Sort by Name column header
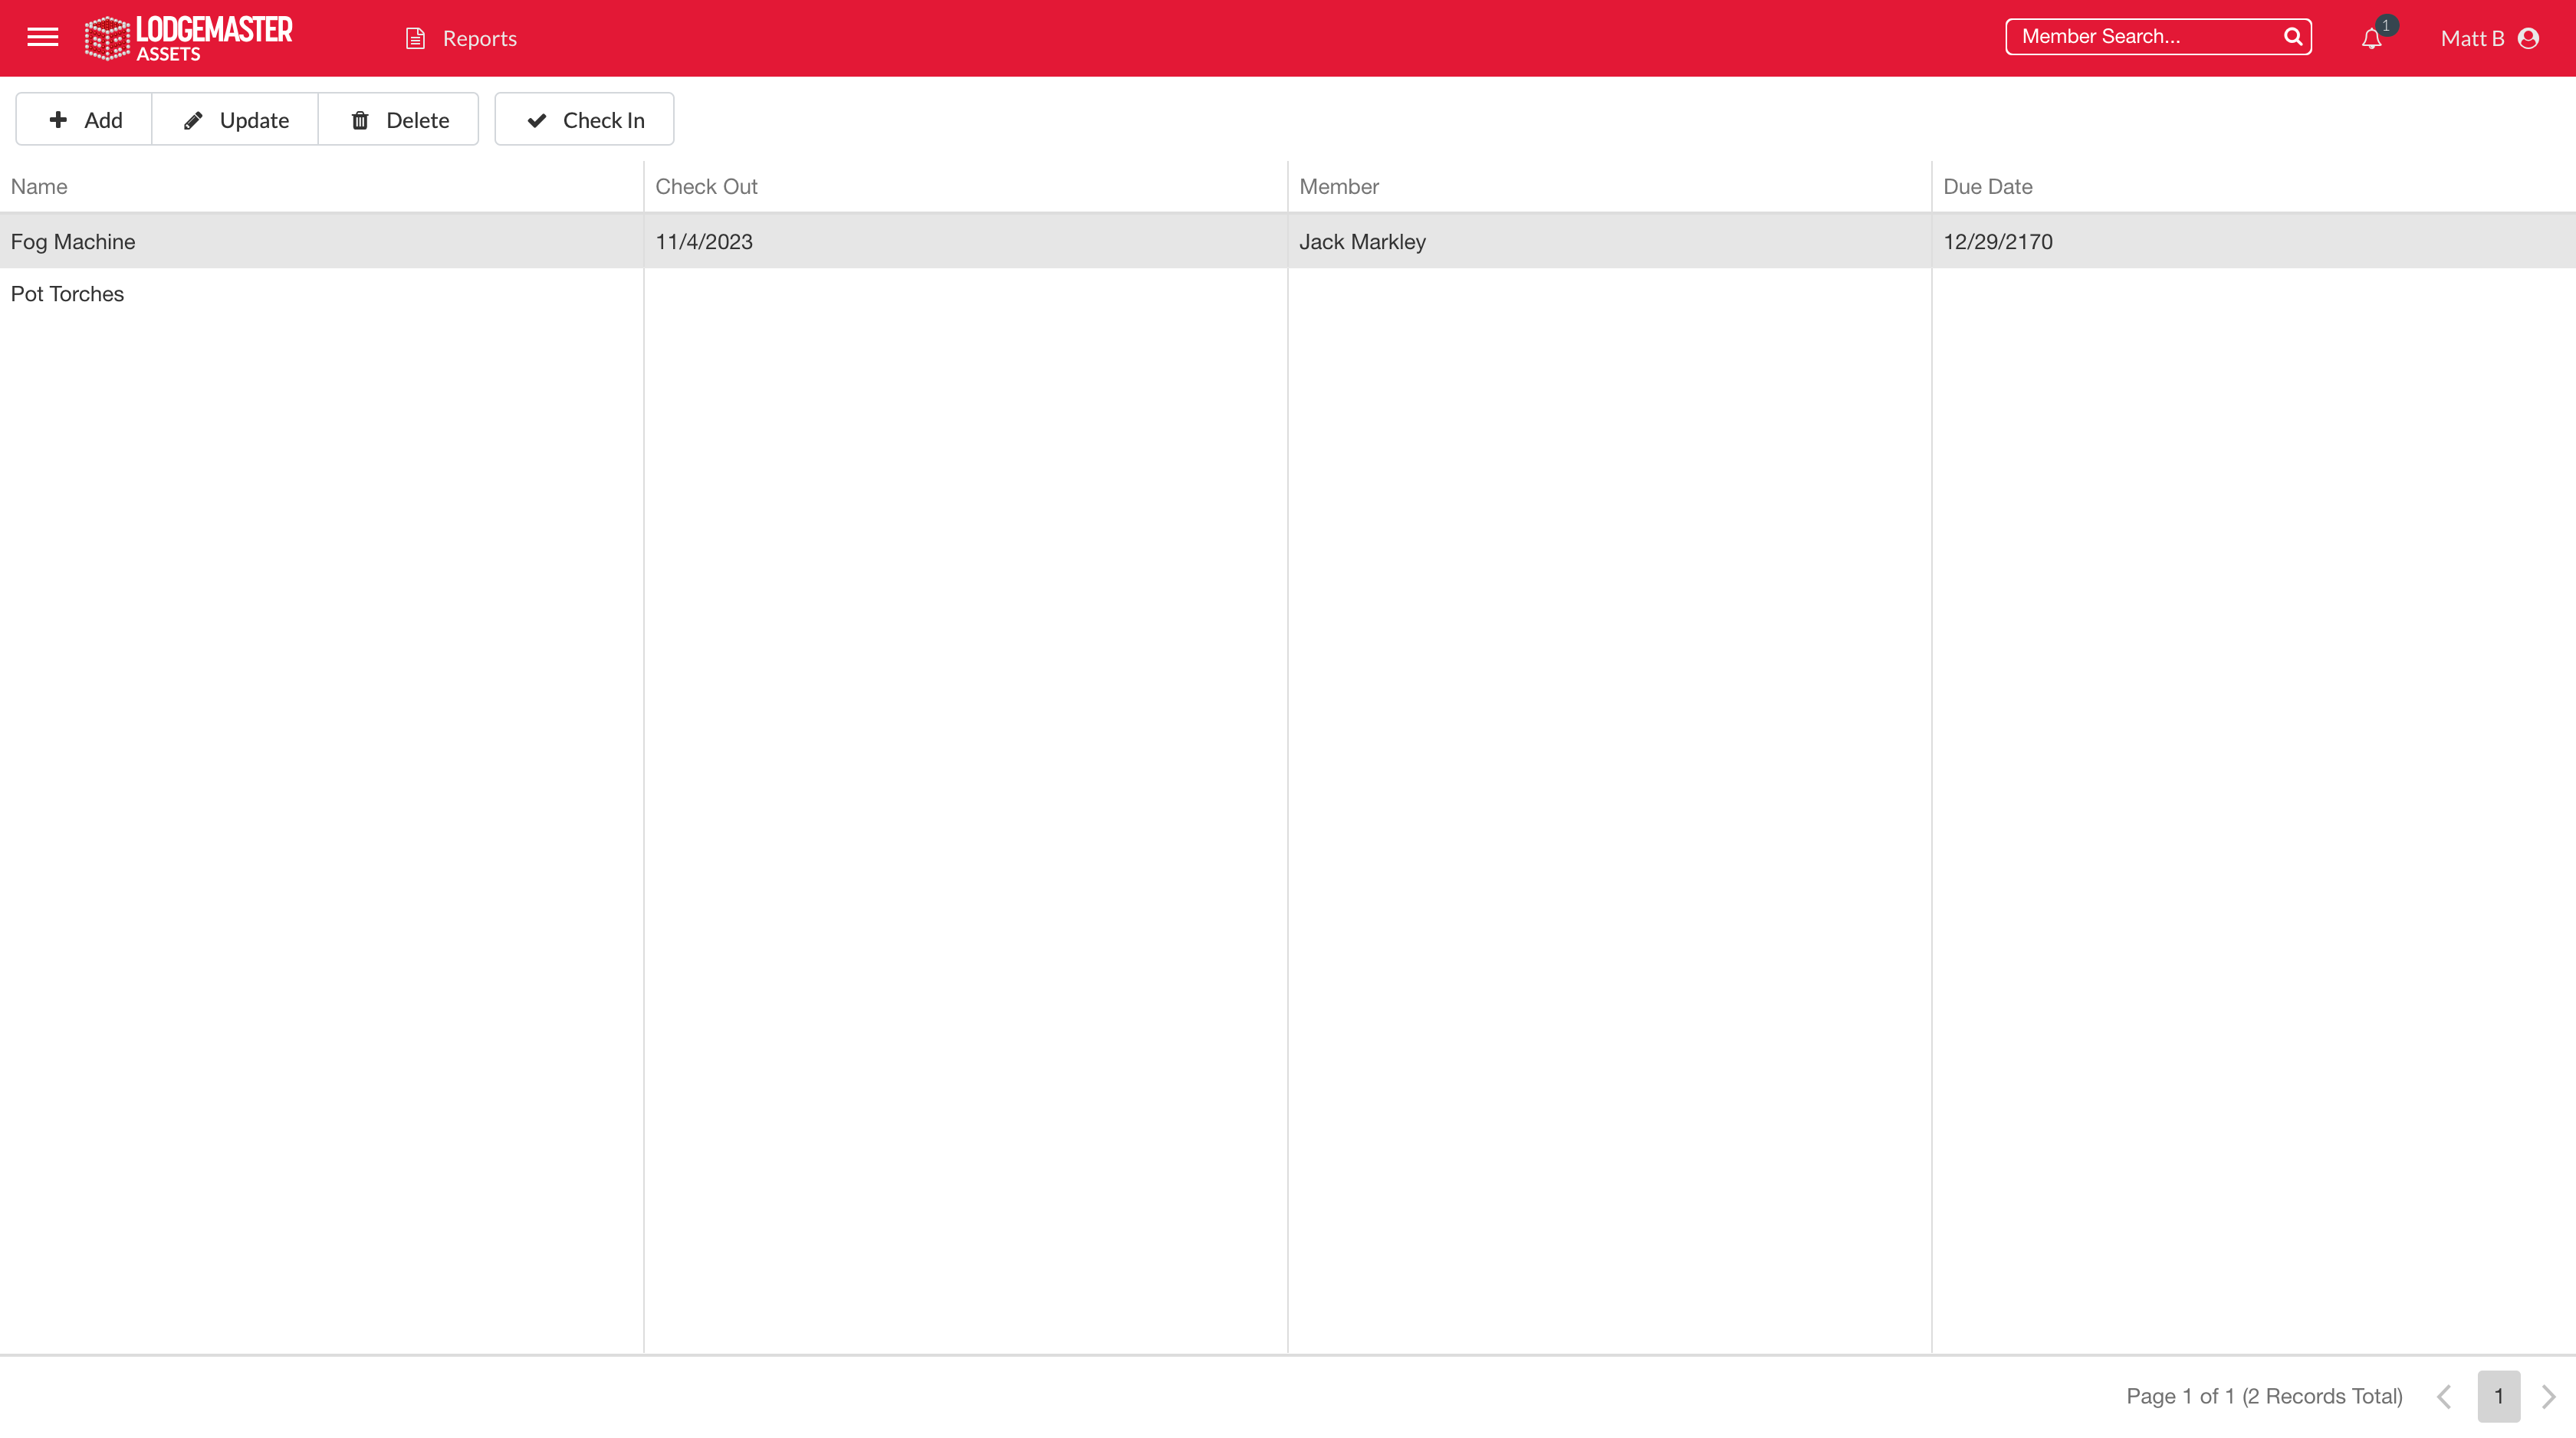The image size is (2576, 1438). (39, 187)
